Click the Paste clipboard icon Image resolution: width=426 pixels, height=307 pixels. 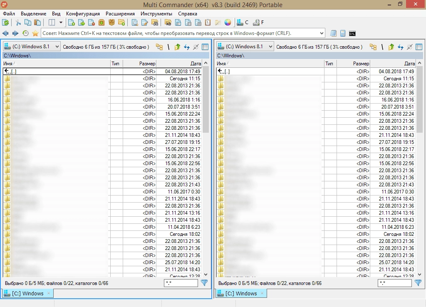[37, 22]
